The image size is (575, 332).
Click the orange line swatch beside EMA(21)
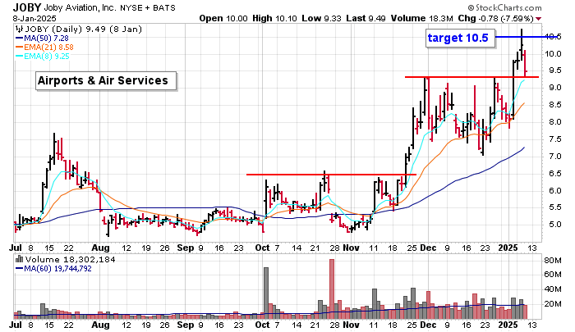tap(20, 48)
